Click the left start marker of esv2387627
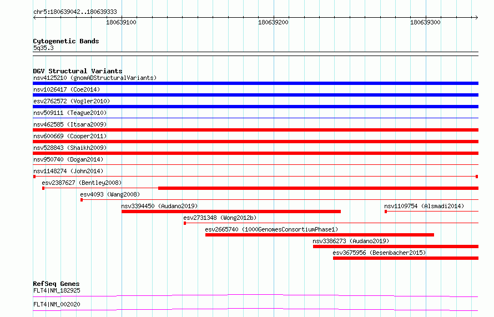494x317 pixels. [x=43, y=188]
